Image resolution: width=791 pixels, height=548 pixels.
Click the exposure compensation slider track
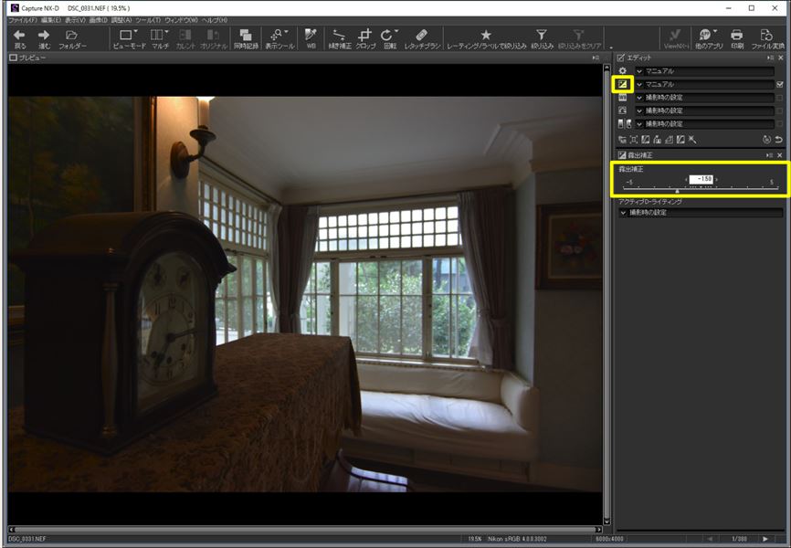(701, 189)
